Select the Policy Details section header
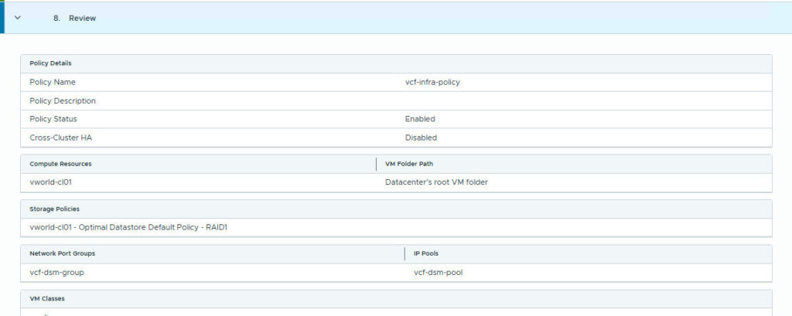Viewport: 792px width, 316px height. click(x=50, y=63)
